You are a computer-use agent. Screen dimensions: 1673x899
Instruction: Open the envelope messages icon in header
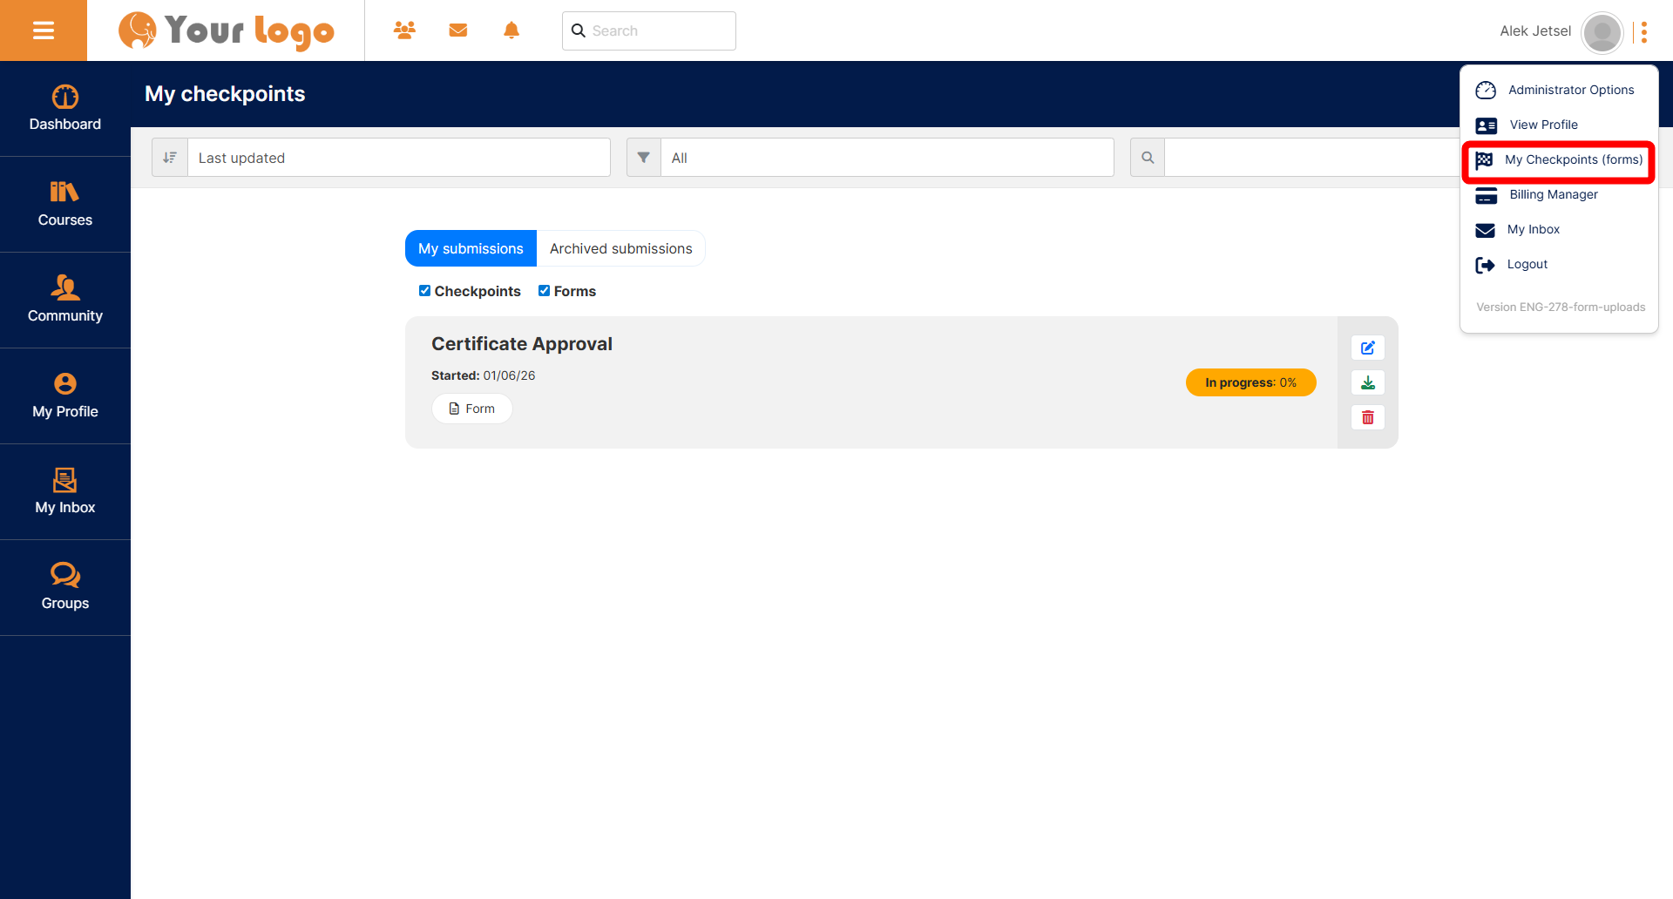(x=458, y=30)
